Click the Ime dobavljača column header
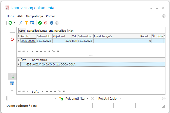 point(117,36)
